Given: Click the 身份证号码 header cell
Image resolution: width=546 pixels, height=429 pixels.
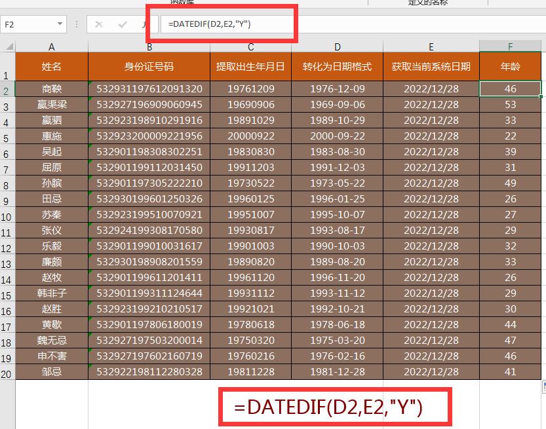Looking at the screenshot, I should (149, 67).
